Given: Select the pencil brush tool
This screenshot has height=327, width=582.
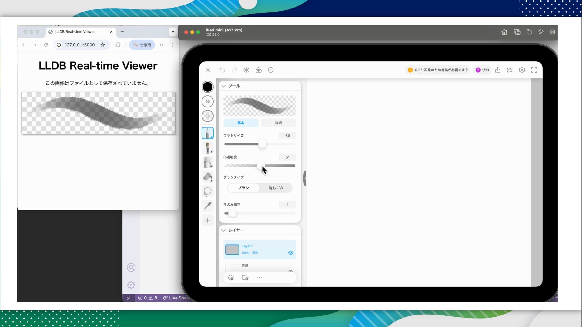Looking at the screenshot, I should [208, 133].
